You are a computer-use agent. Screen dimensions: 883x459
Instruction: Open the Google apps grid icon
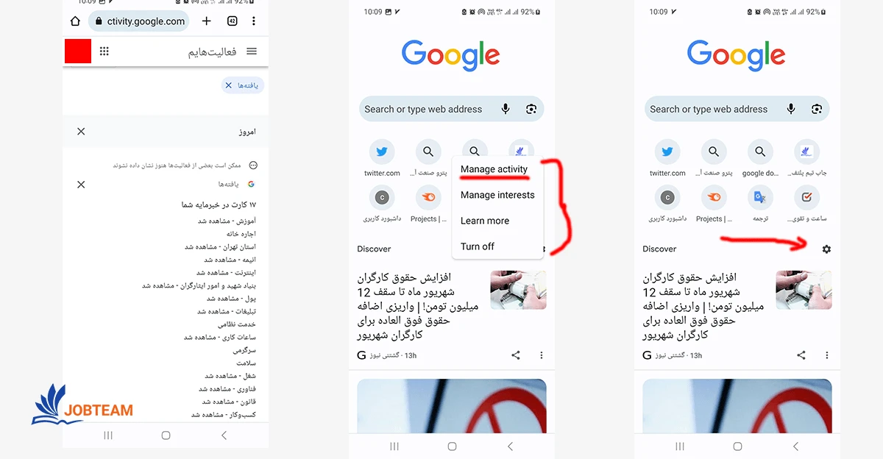[104, 51]
